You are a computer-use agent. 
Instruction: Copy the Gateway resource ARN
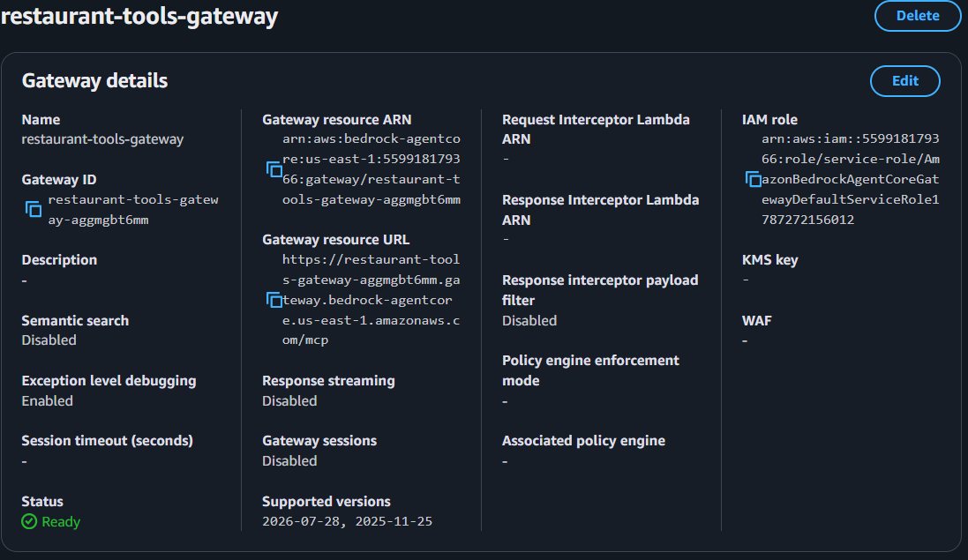(x=274, y=169)
